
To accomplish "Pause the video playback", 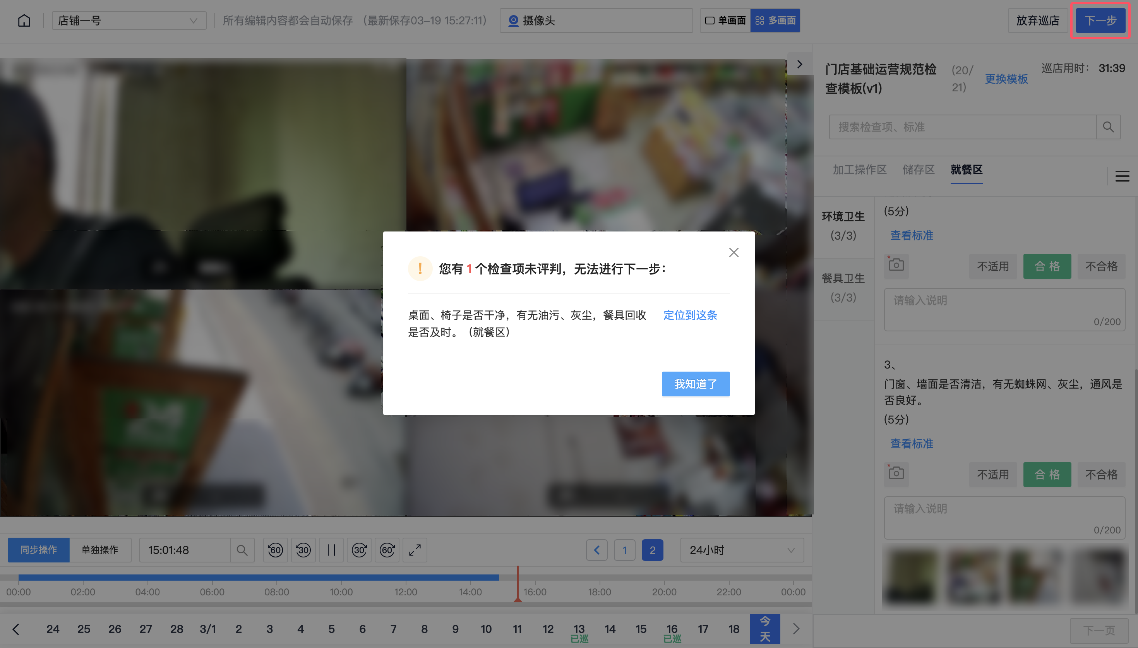I will [331, 550].
